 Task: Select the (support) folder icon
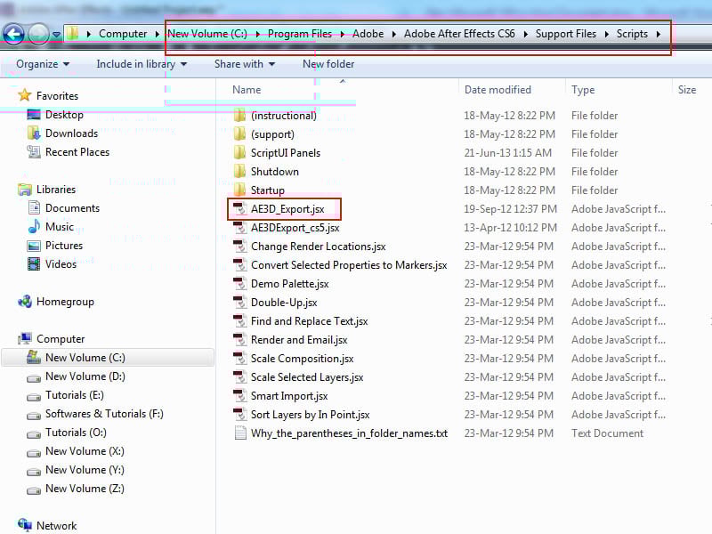point(239,133)
